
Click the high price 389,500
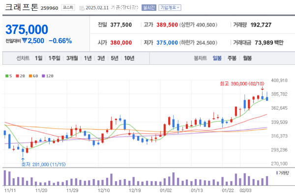coord(167,25)
